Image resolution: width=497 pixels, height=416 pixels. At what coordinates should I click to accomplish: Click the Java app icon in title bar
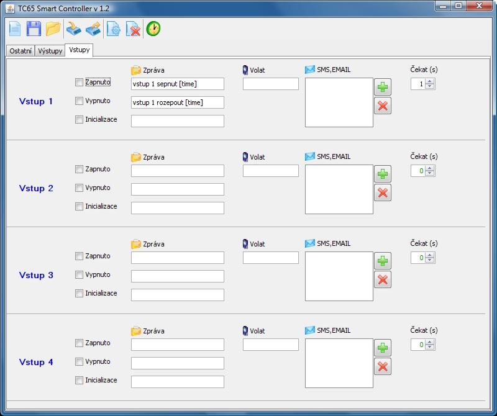click(x=10, y=9)
